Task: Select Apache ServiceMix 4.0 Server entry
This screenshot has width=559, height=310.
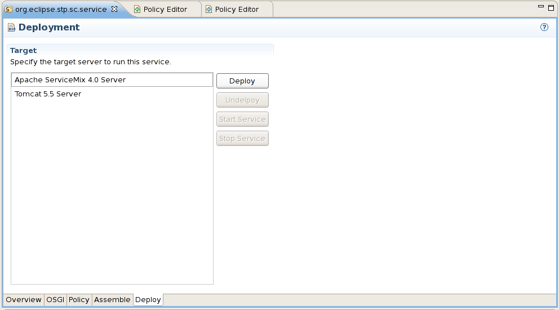Action: (x=112, y=80)
